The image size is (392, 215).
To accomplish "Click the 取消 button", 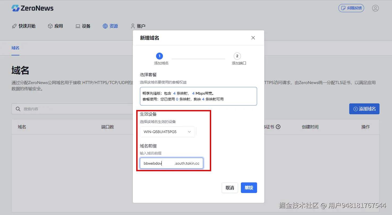I will tap(230, 188).
